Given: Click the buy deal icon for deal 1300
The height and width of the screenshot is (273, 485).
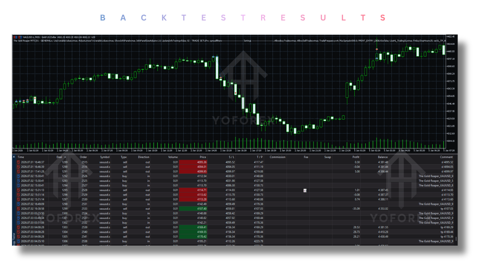Looking at the screenshot, I should (19, 213).
